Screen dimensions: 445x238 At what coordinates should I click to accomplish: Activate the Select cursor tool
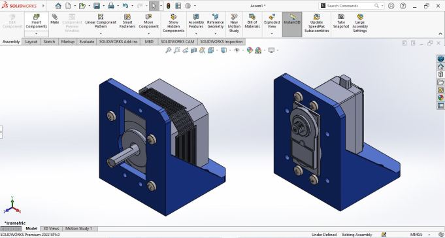154,6
